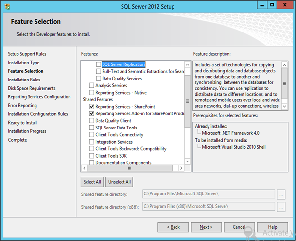The width and height of the screenshot is (296, 241).
Task: Select the Already installed prerequisites node
Action: (211, 126)
